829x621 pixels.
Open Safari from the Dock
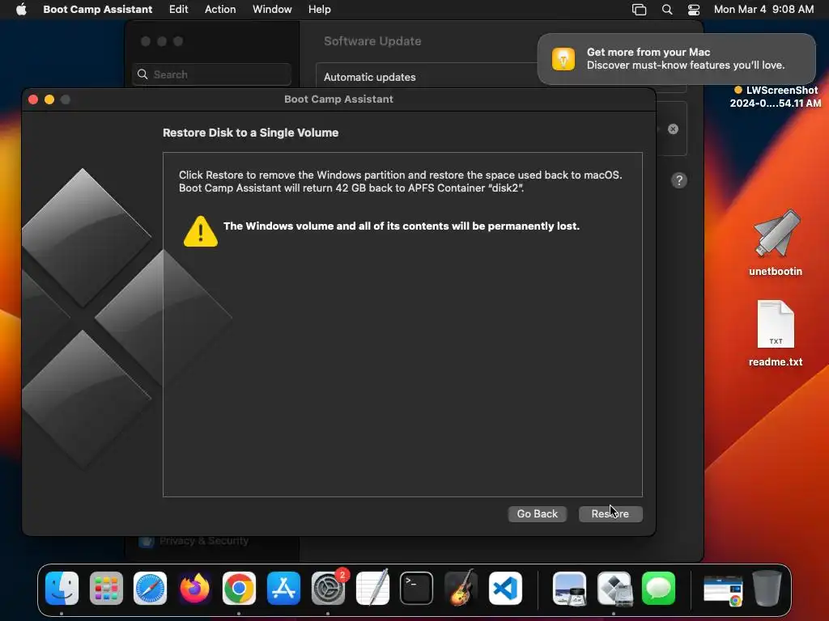[x=150, y=589]
